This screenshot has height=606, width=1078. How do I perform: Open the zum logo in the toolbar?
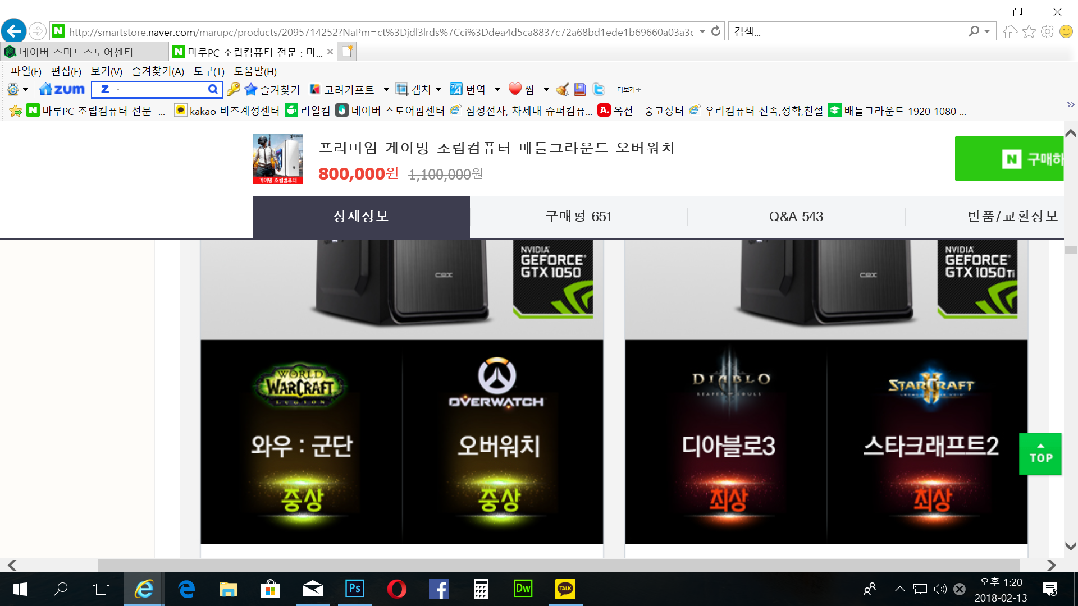click(x=62, y=89)
